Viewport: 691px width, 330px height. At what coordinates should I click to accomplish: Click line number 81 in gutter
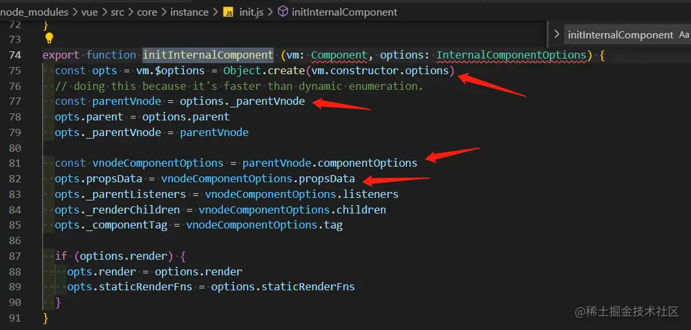point(14,163)
